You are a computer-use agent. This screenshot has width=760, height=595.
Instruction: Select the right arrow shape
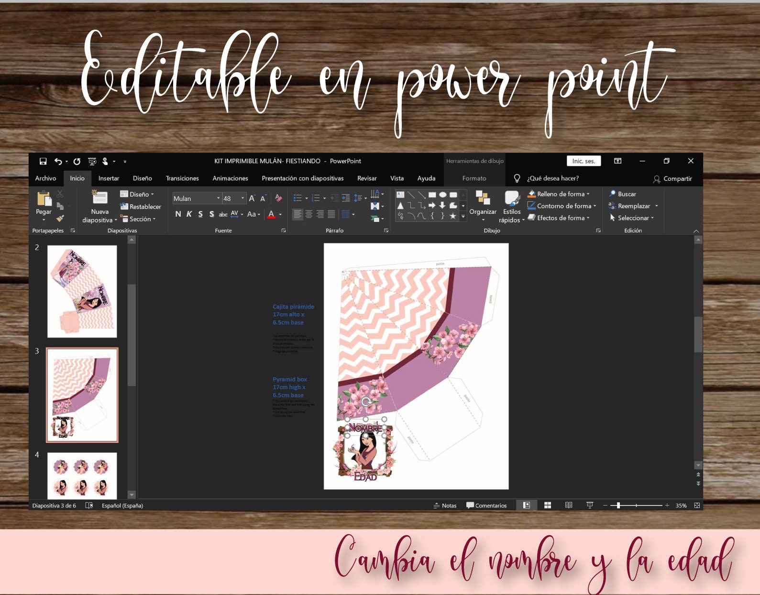pyautogui.click(x=432, y=205)
